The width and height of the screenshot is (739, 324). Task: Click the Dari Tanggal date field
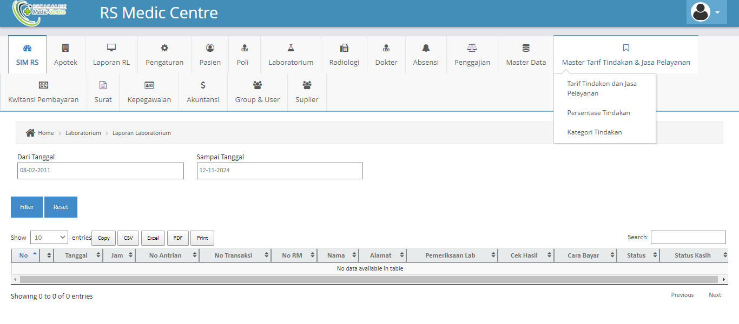coord(101,170)
